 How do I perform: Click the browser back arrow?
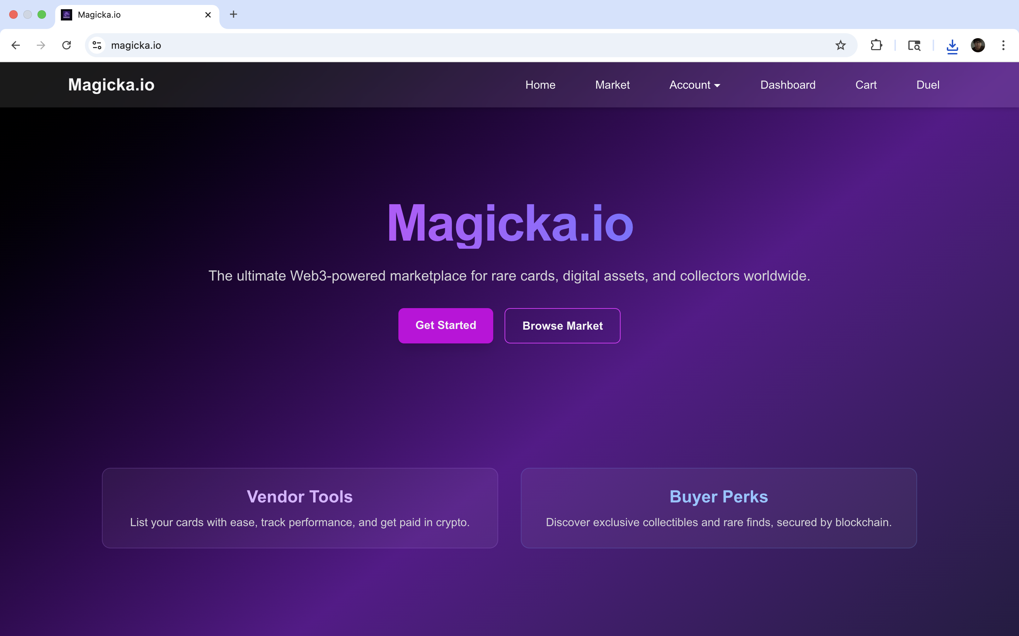click(x=16, y=45)
